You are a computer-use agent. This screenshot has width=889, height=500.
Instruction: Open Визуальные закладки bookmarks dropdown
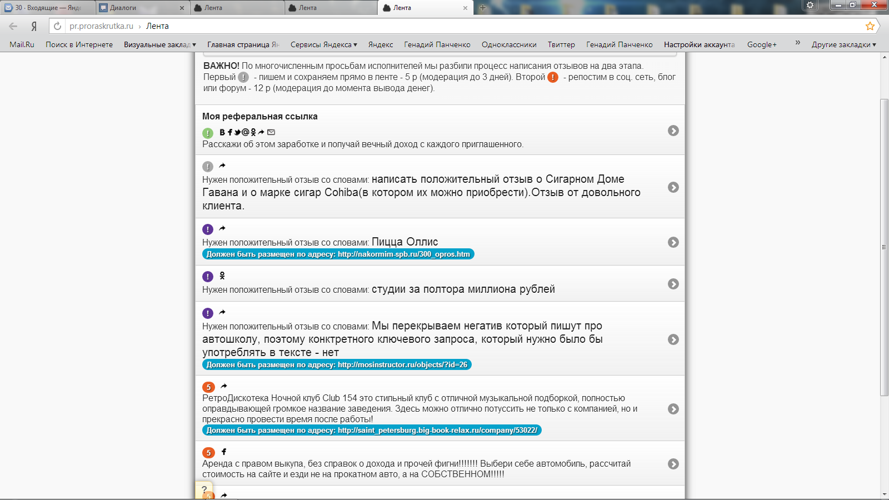pyautogui.click(x=160, y=44)
